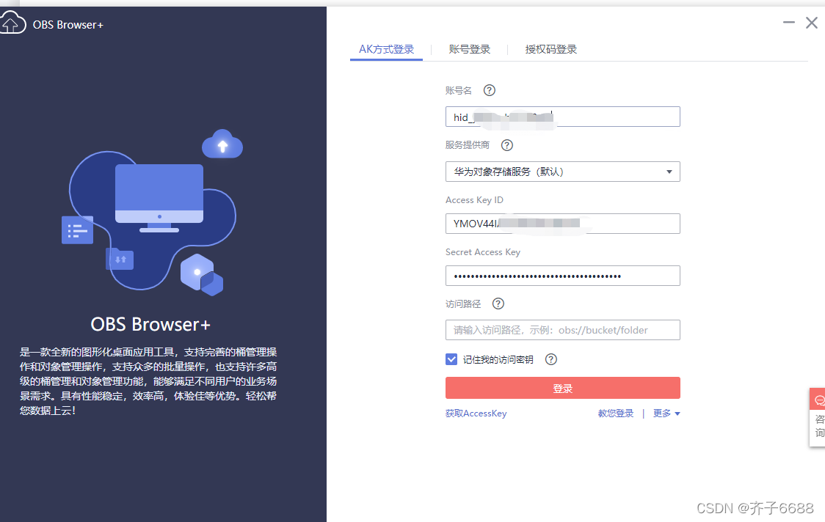Image resolution: width=825 pixels, height=522 pixels.
Task: Minimize the OBS Browser+ window
Action: pos(789,22)
